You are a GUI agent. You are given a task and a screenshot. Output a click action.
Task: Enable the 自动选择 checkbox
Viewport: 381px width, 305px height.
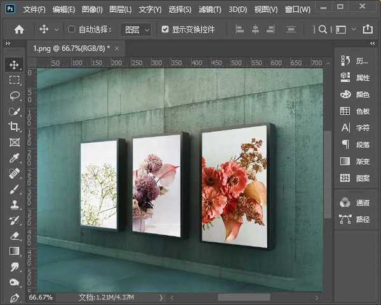pyautogui.click(x=72, y=29)
